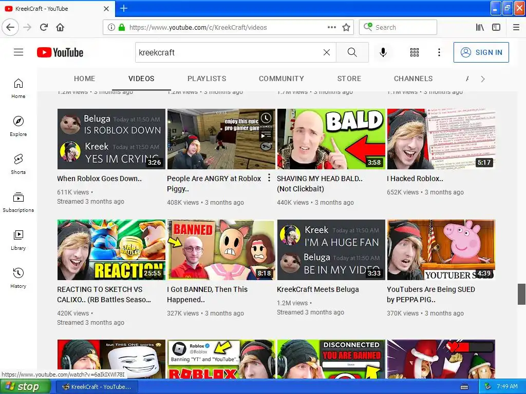Open Library in the YouTube sidebar
The height and width of the screenshot is (394, 526).
(x=18, y=240)
